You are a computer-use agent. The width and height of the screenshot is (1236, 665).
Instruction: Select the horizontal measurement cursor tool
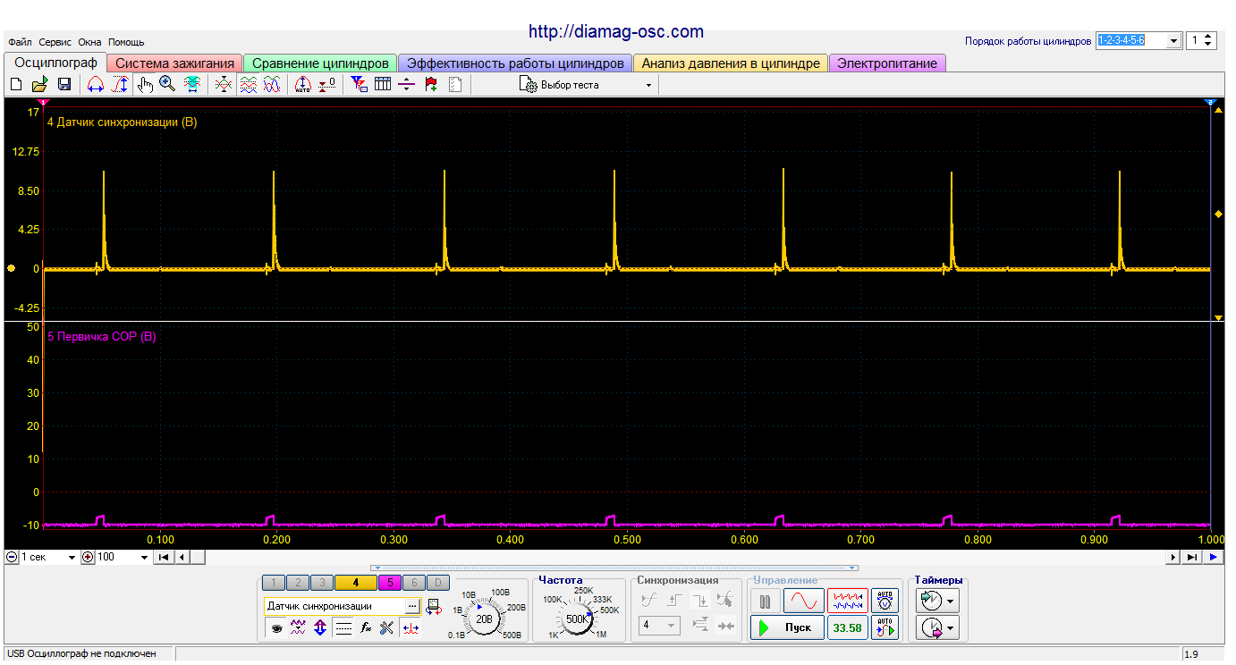[96, 84]
